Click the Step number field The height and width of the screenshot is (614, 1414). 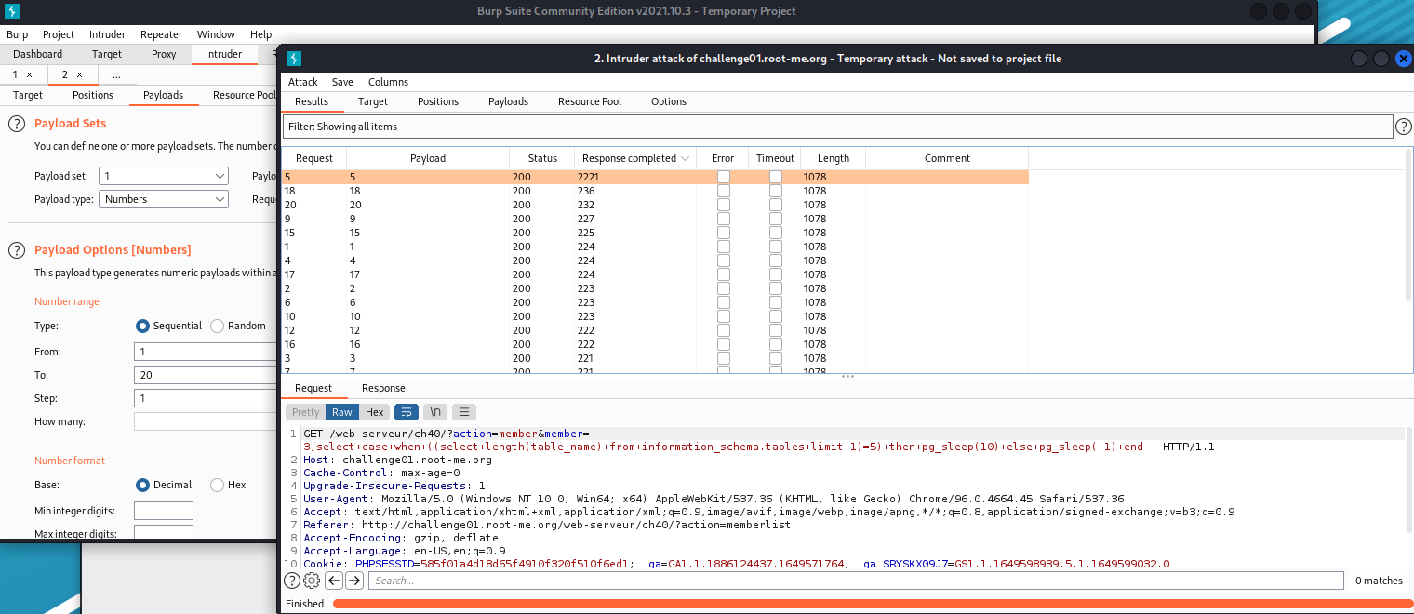pos(207,398)
